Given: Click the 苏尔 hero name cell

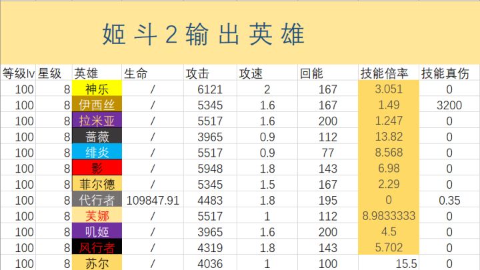Looking at the screenshot, I should coord(97,263).
